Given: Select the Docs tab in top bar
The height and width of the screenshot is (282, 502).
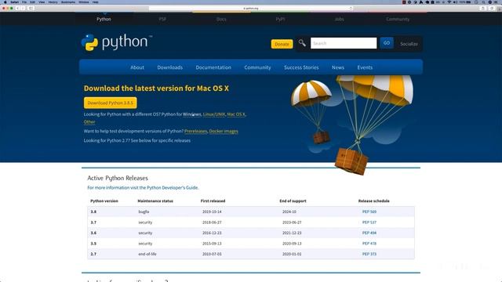Looking at the screenshot, I should tap(221, 19).
